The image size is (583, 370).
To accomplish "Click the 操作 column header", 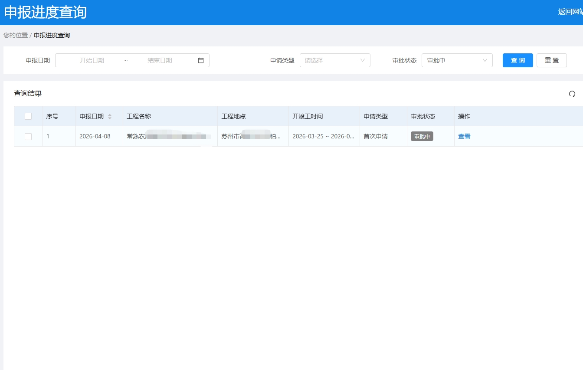I will [x=464, y=116].
